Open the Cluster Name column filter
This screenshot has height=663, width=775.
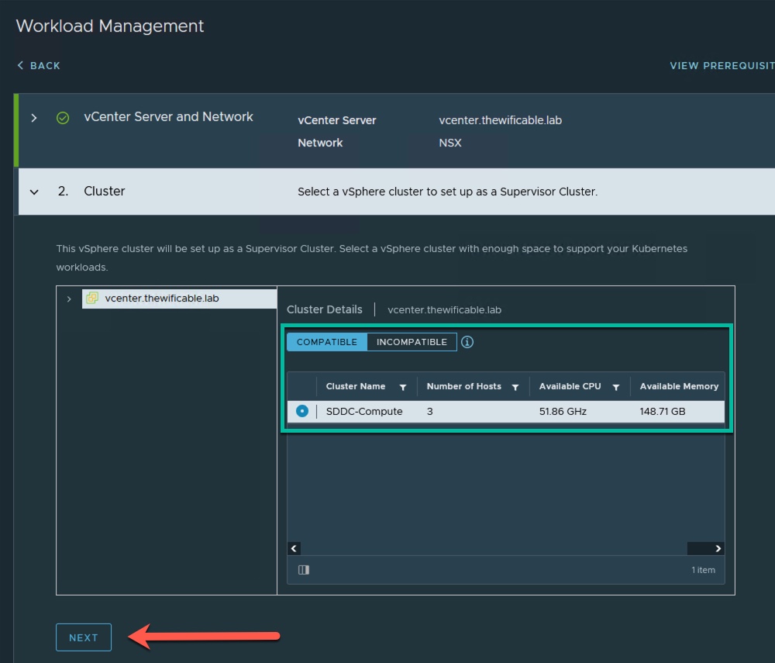coord(403,387)
